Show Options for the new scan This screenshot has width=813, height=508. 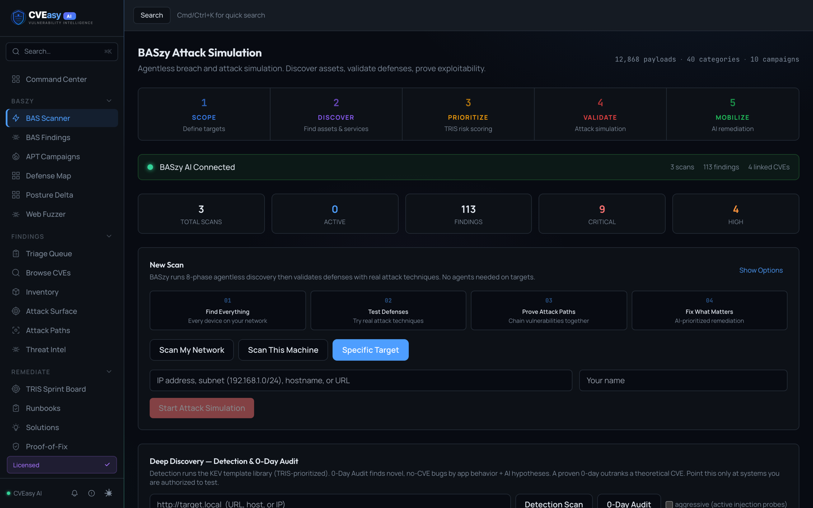[761, 270]
